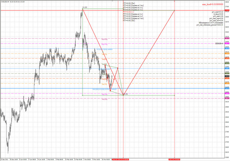The width and height of the screenshot is (230, 161).
Task: Select the 35.16 price tag on axis
Action: [227, 38]
